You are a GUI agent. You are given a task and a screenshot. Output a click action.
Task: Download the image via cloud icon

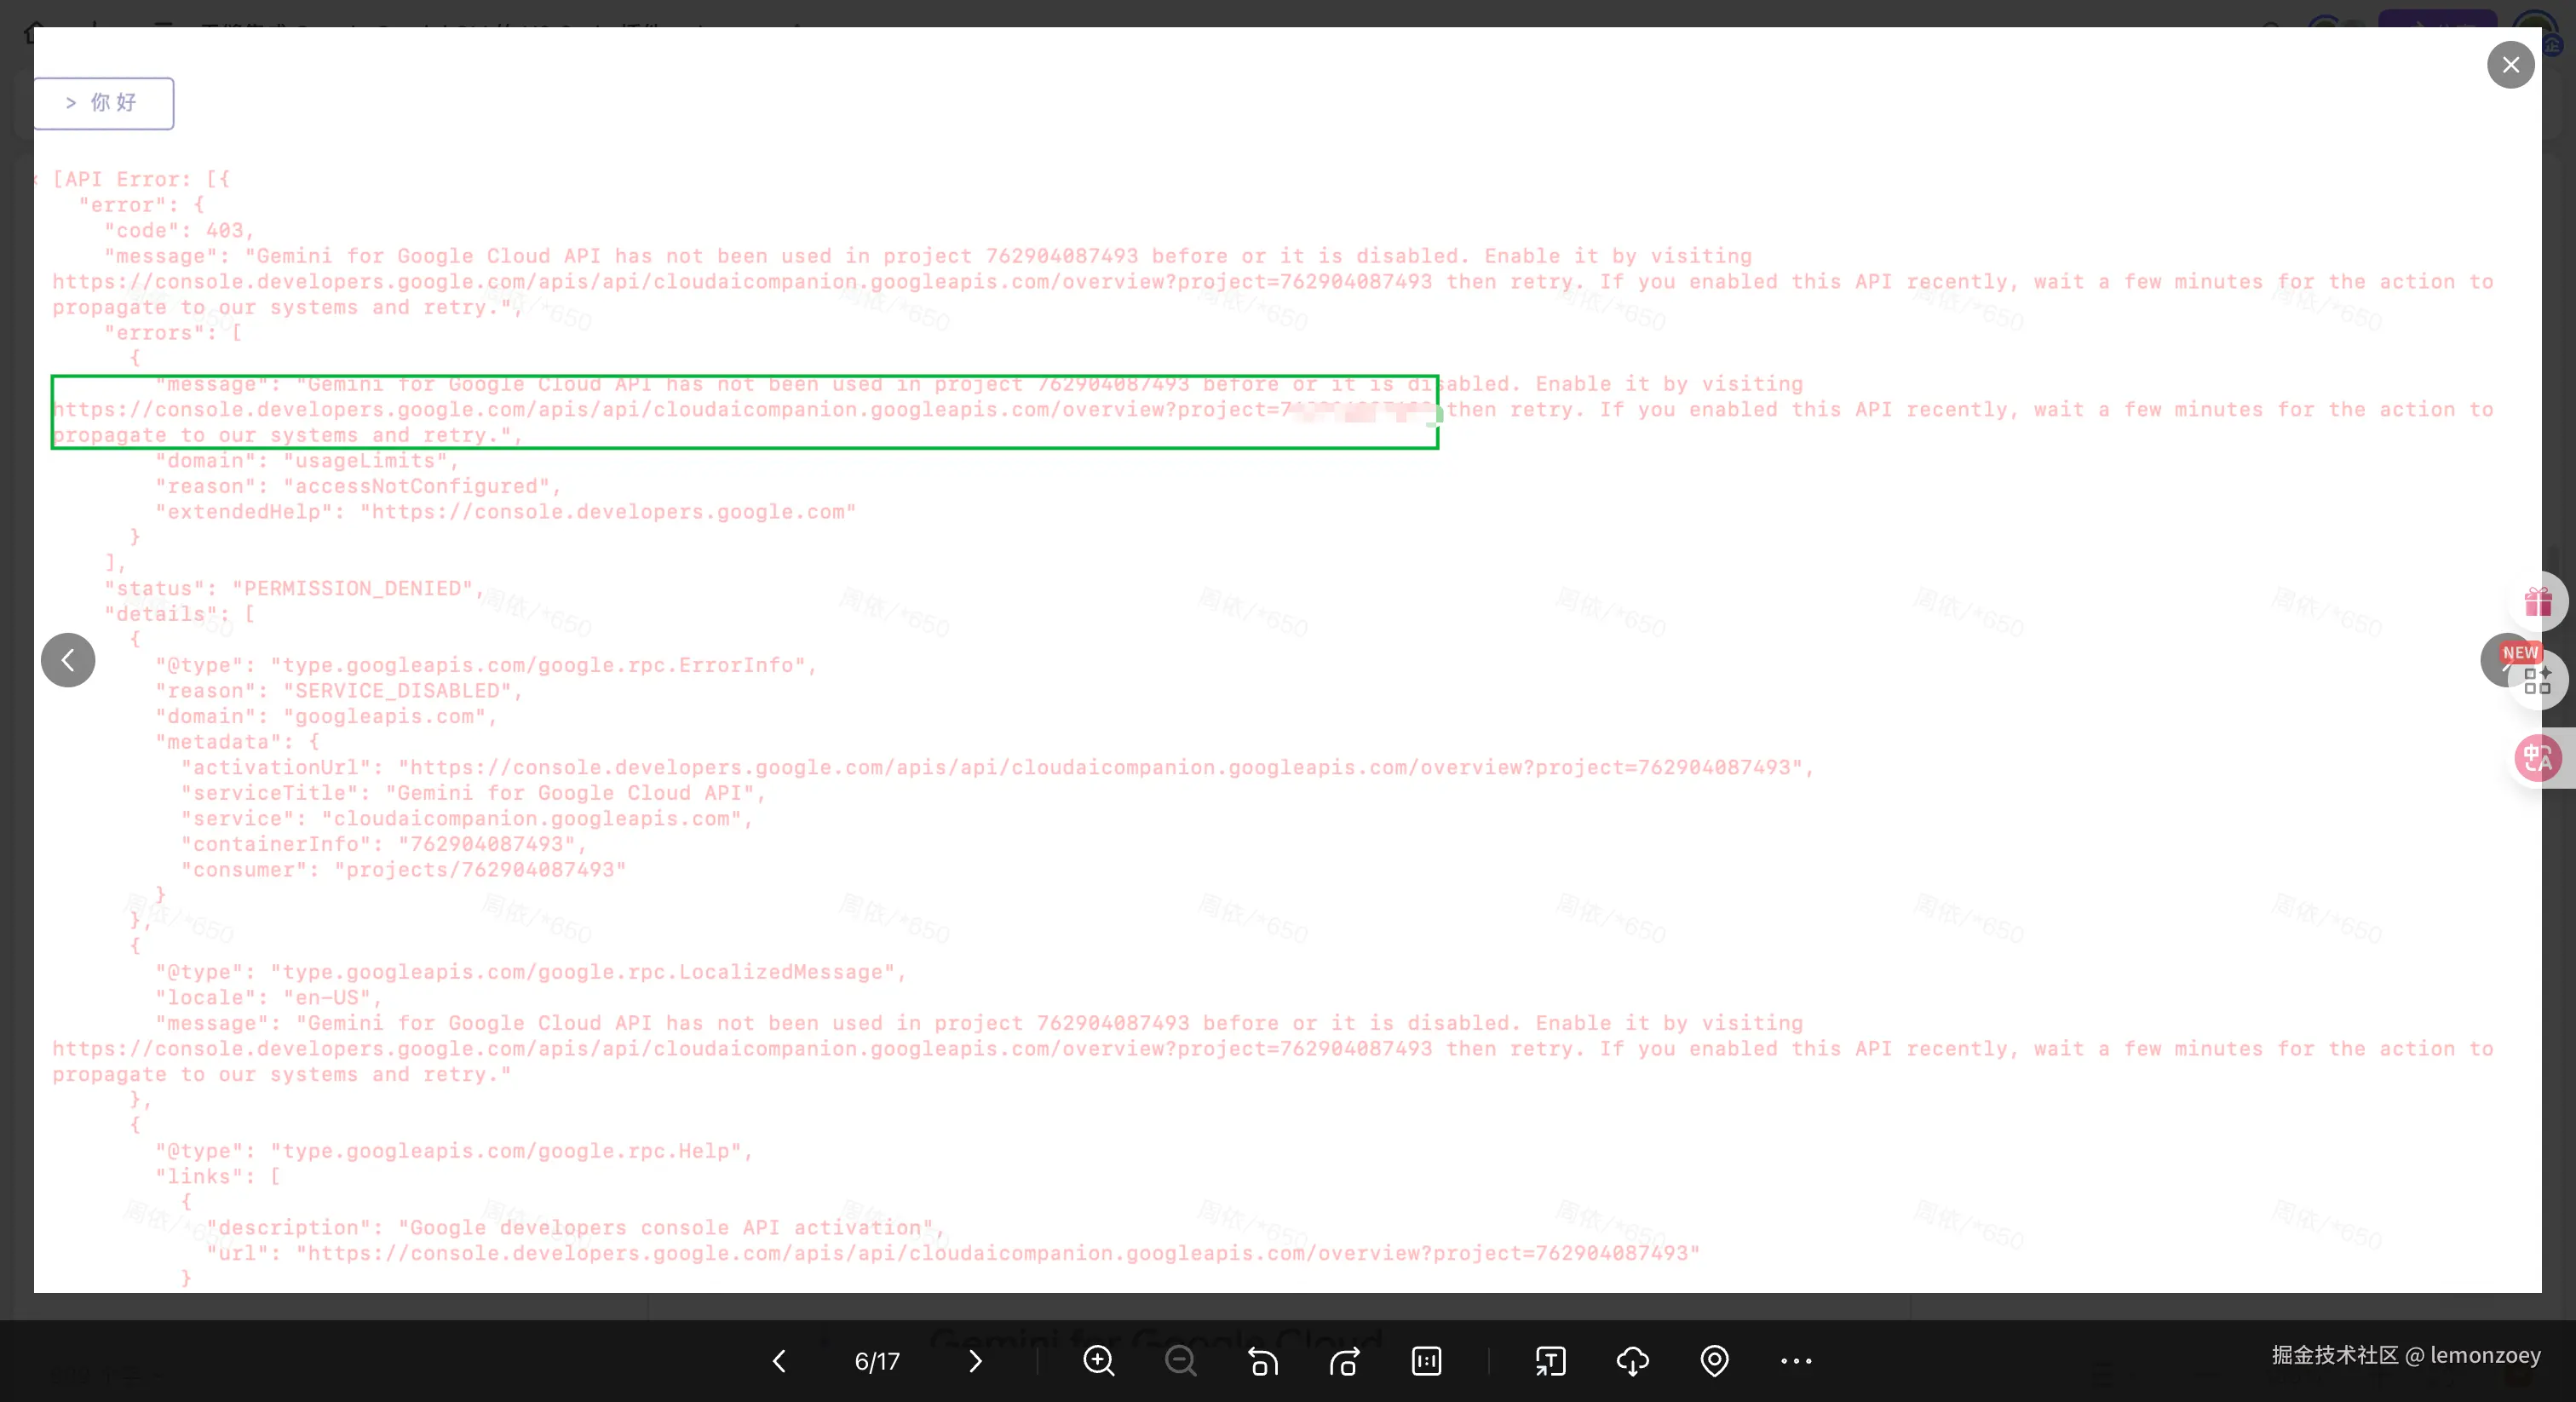point(1632,1360)
